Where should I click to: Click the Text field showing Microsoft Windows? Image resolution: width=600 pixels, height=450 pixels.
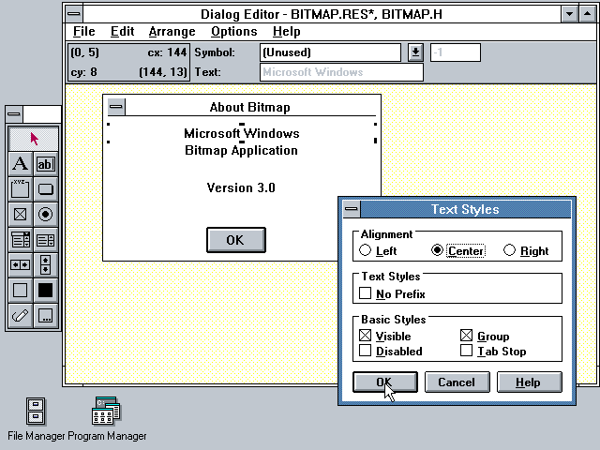click(341, 72)
